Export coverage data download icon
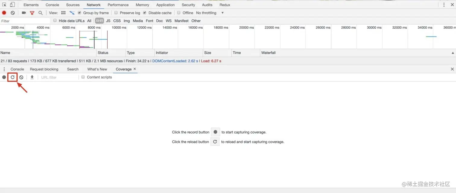Image resolution: width=456 pixels, height=193 pixels. [x=32, y=77]
